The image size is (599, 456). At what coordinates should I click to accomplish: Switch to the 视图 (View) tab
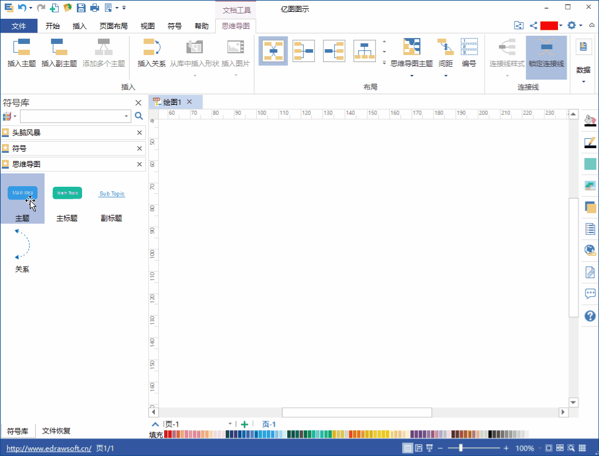[148, 26]
